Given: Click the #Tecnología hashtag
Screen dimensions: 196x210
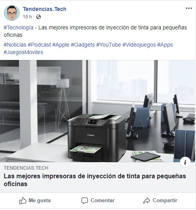Looking at the screenshot, I should click(18, 27).
